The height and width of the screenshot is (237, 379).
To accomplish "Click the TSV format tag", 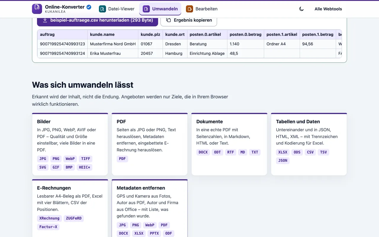I will [323, 152].
